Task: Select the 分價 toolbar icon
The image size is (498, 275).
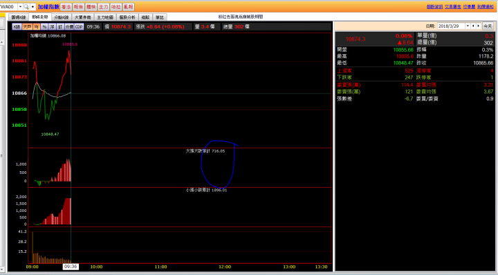Action: pyautogui.click(x=69, y=27)
